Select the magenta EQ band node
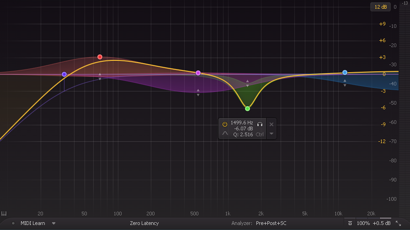Screen dimensions: 410x230 198,73
